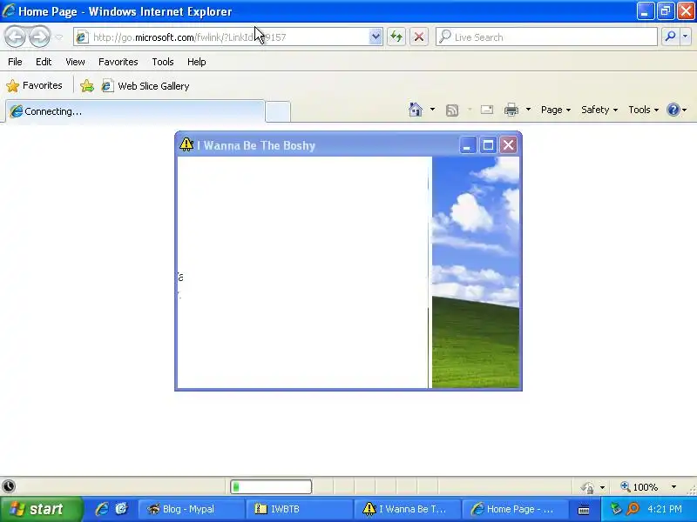Add to Favorites bar star icon
Image resolution: width=697 pixels, height=522 pixels.
tap(87, 85)
